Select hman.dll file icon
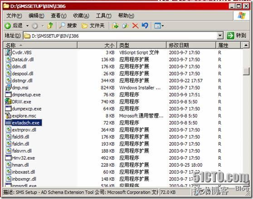 tap(9, 165)
